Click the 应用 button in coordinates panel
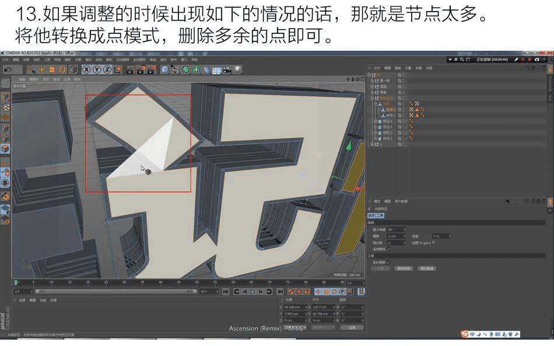Image resolution: width=554 pixels, height=346 pixels. pyautogui.click(x=352, y=328)
